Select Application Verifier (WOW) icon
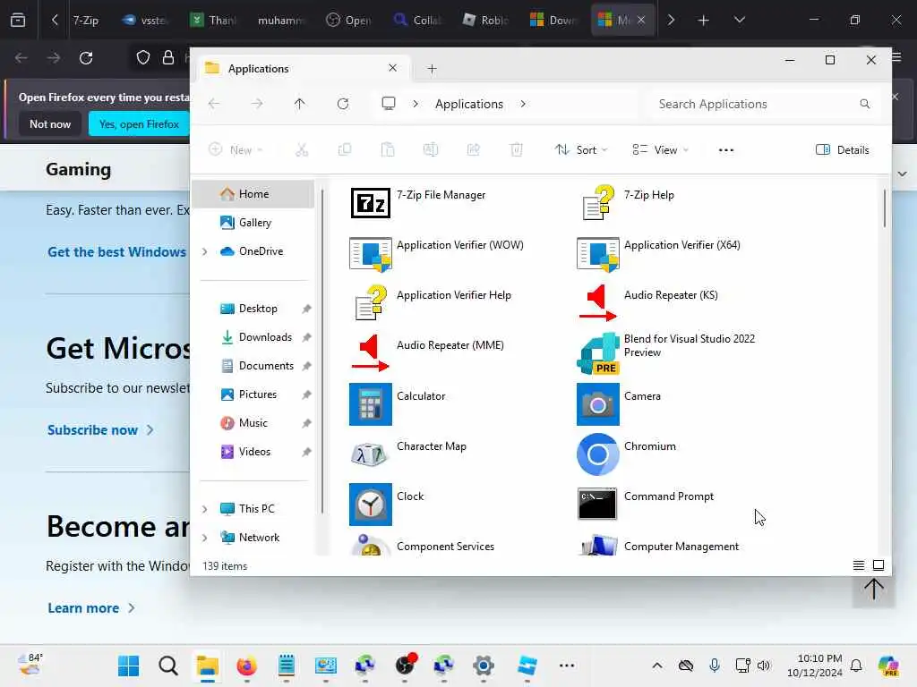Image resolution: width=917 pixels, height=687 pixels. pyautogui.click(x=370, y=254)
